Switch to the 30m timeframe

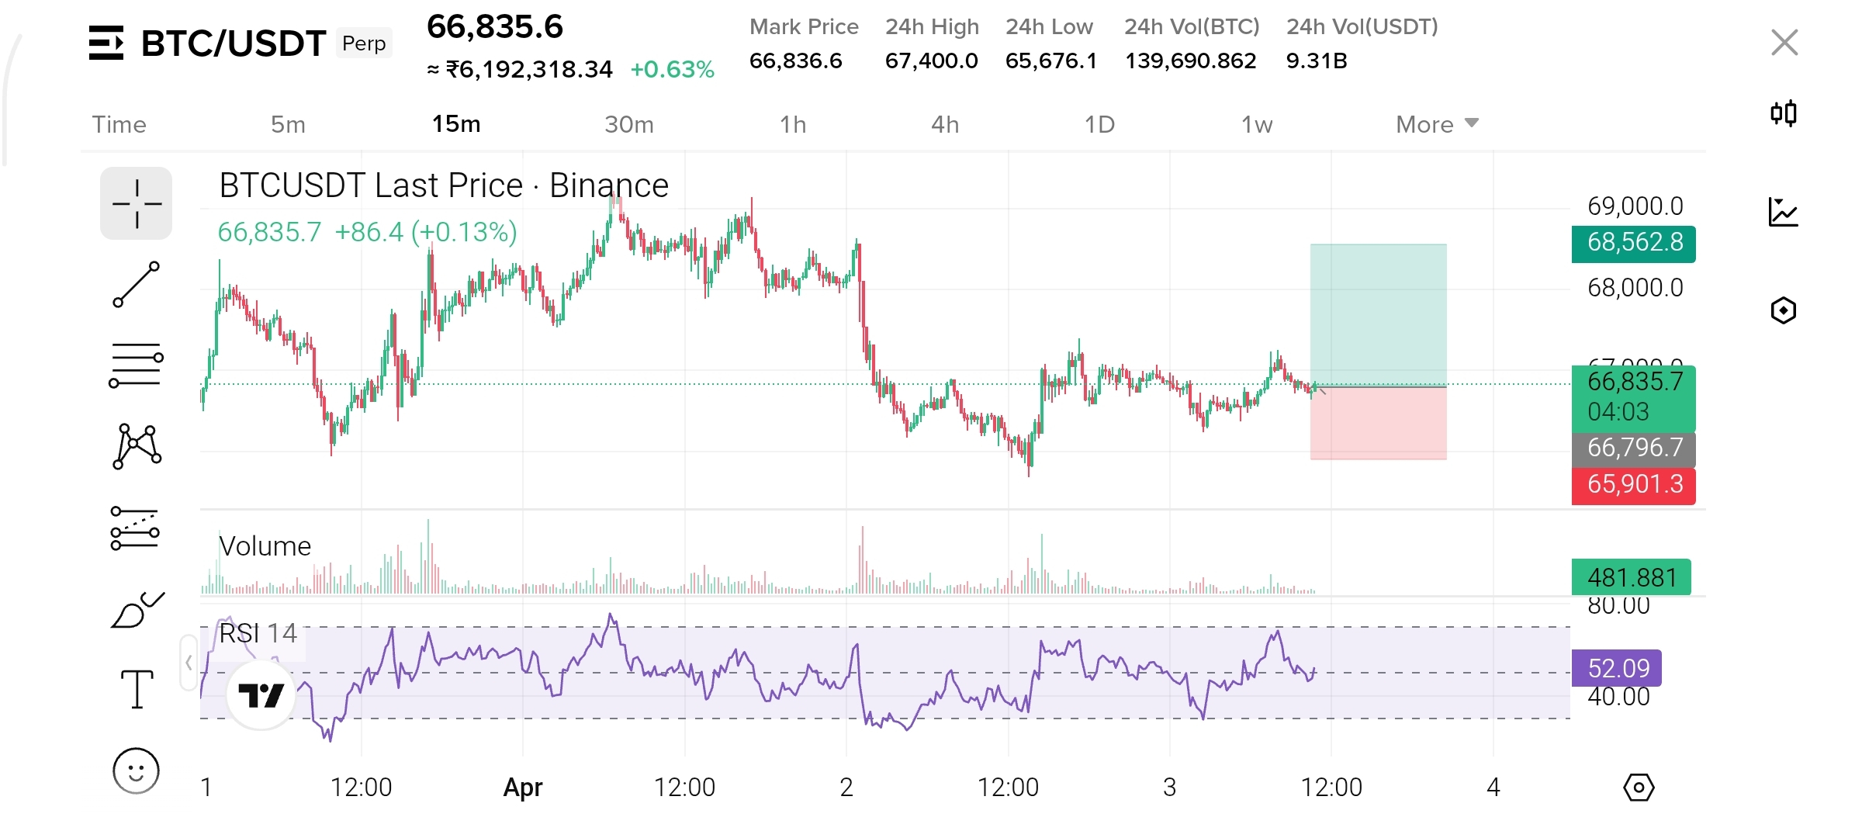[629, 124]
